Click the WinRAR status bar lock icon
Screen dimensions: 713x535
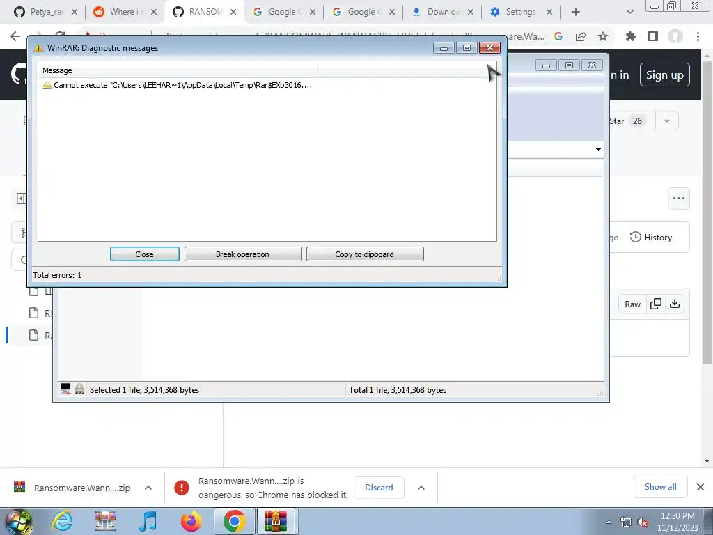click(x=79, y=389)
